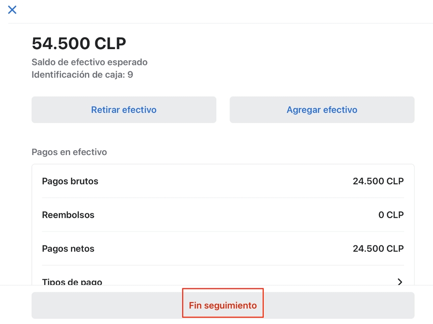Screen dimensions: 433x324
Task: Select the Reembolsos row label
Action: click(68, 215)
